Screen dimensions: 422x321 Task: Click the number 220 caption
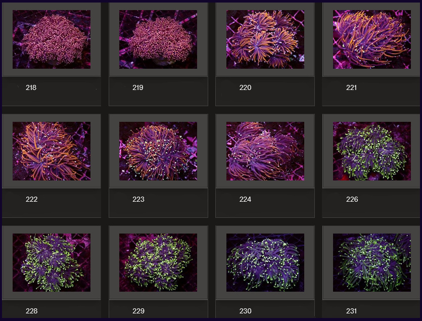245,87
